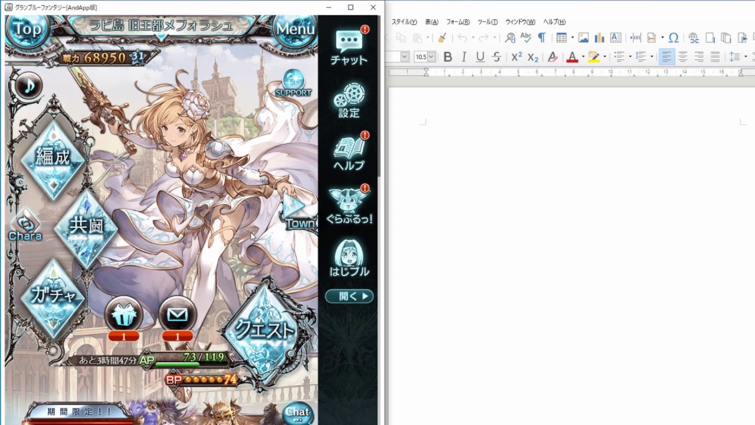Open bullet list style dropdown arrow
Image resolution: width=755 pixels, height=425 pixels.
coord(630,57)
